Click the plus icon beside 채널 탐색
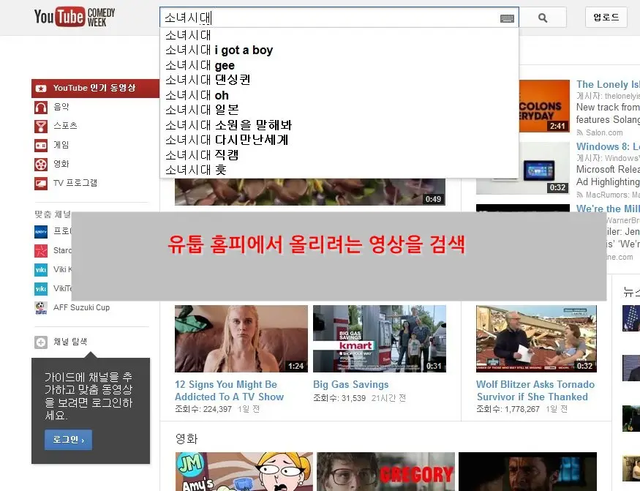This screenshot has height=491, width=640. pos(41,342)
